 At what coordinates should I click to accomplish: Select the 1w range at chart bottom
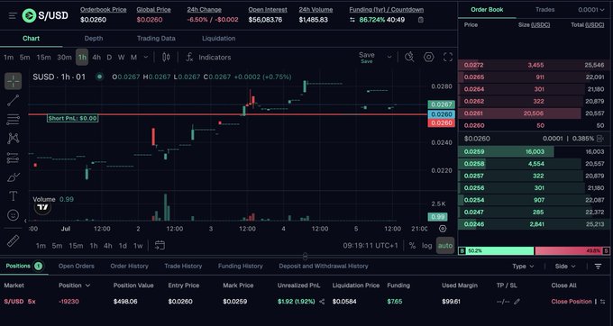point(138,246)
